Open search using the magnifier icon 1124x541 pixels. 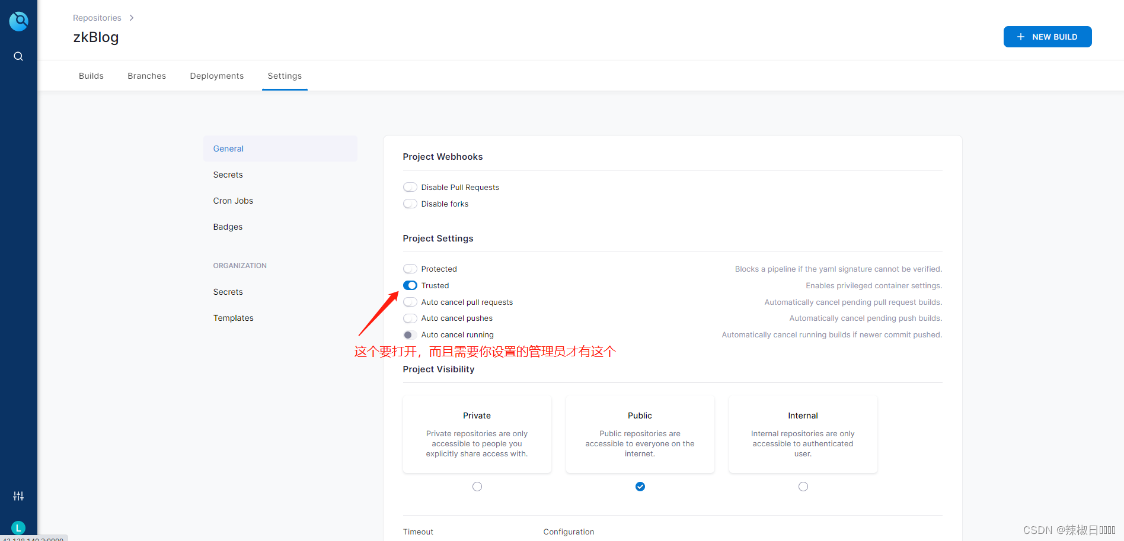[18, 56]
